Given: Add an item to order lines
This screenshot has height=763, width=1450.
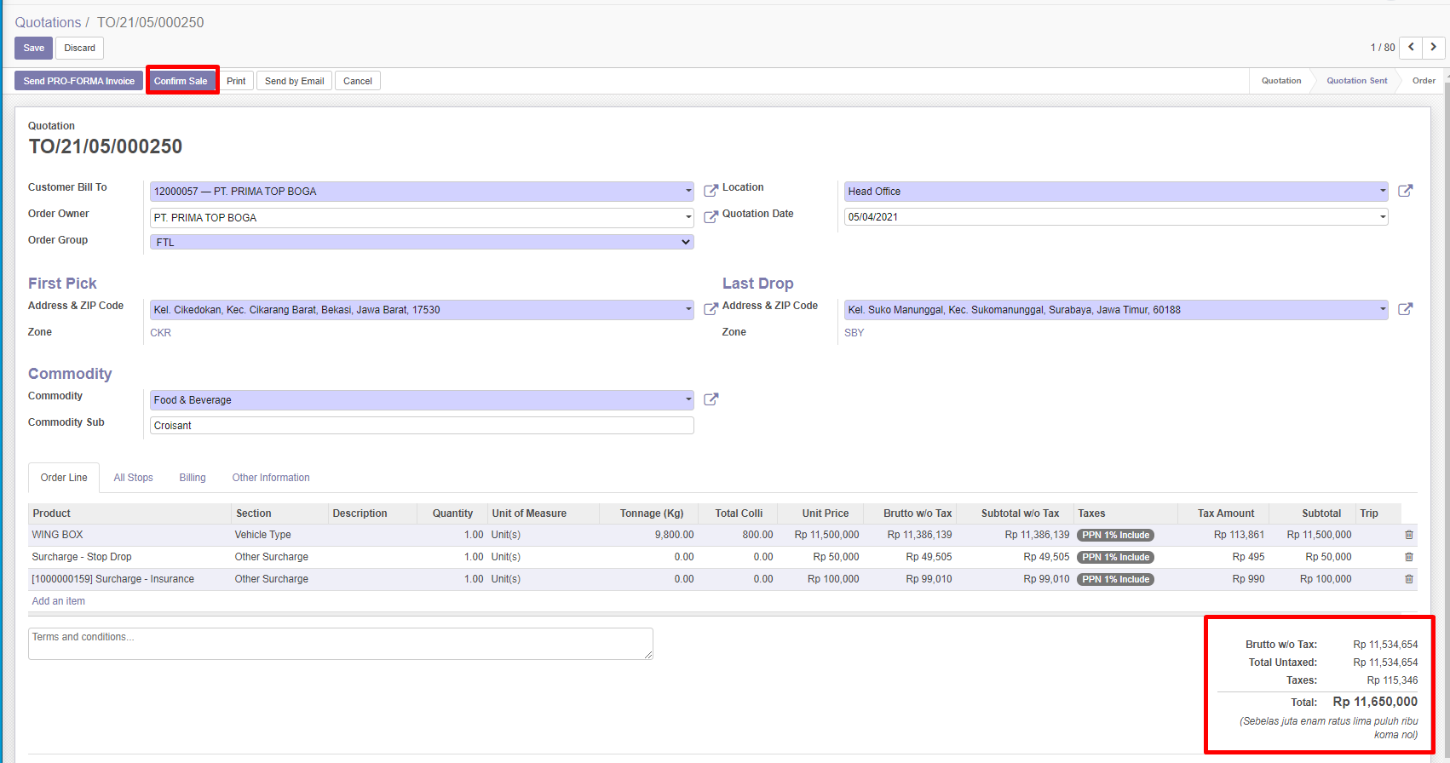Looking at the screenshot, I should [58, 601].
